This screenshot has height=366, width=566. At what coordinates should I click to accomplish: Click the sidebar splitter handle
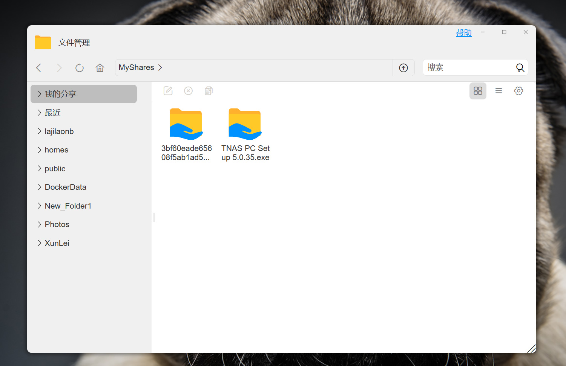pyautogui.click(x=153, y=217)
